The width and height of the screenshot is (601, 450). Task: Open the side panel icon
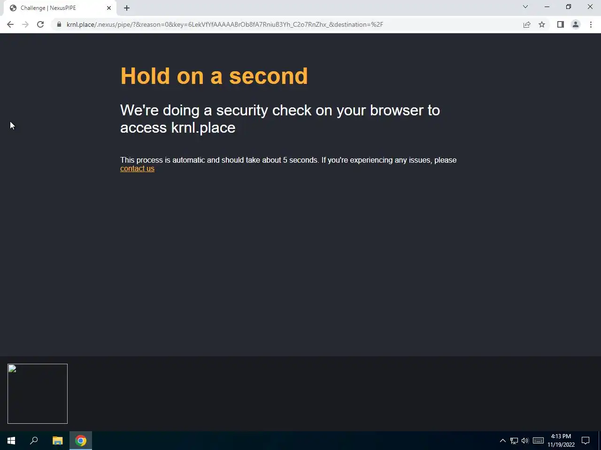pos(560,24)
